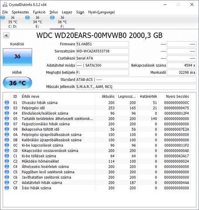Click the blue status dot for attribute C7
This screenshot has height=210, width=199.
[7, 182]
